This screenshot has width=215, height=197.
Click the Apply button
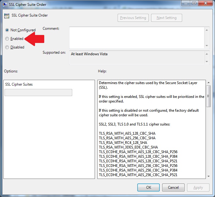(x=198, y=187)
